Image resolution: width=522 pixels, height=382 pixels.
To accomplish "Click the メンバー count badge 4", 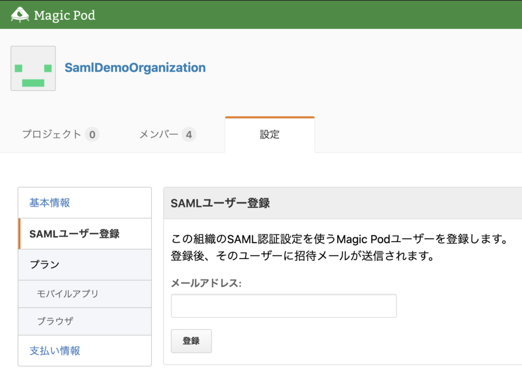I will [189, 134].
